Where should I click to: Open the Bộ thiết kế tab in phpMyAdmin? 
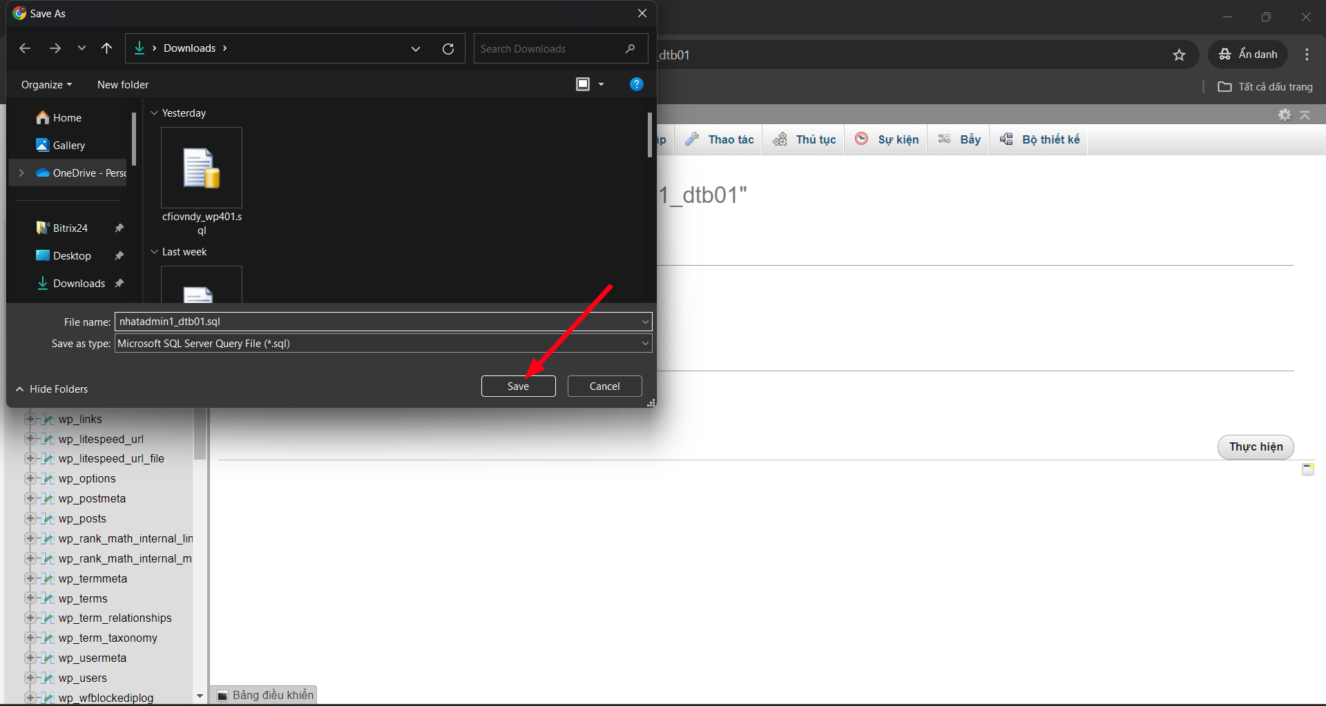1039,139
